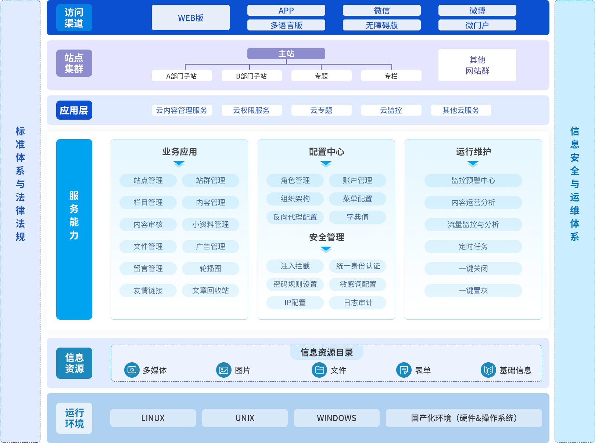The width and height of the screenshot is (595, 443).
Task: Click the 表单 form icon
Action: coord(404,370)
